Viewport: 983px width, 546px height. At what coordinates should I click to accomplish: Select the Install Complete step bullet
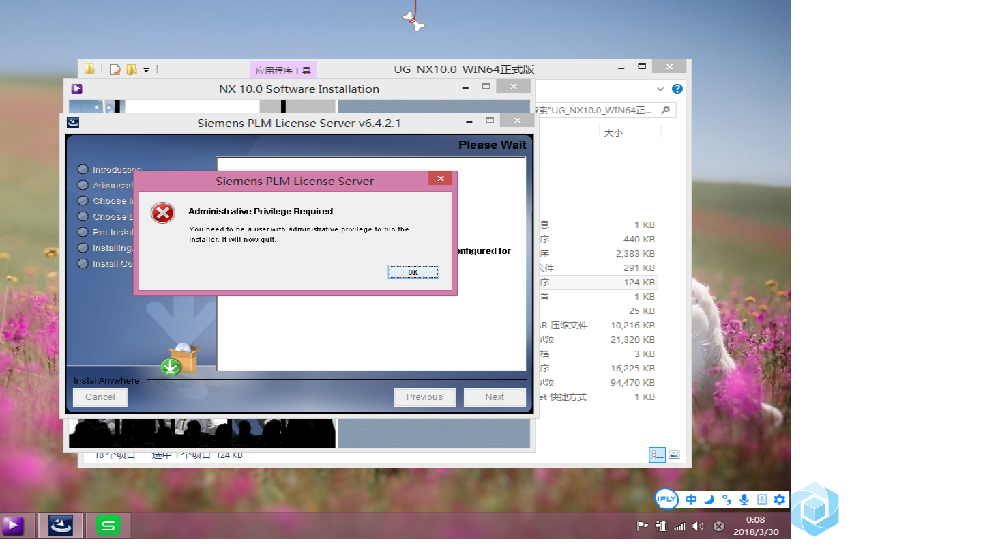(x=83, y=263)
